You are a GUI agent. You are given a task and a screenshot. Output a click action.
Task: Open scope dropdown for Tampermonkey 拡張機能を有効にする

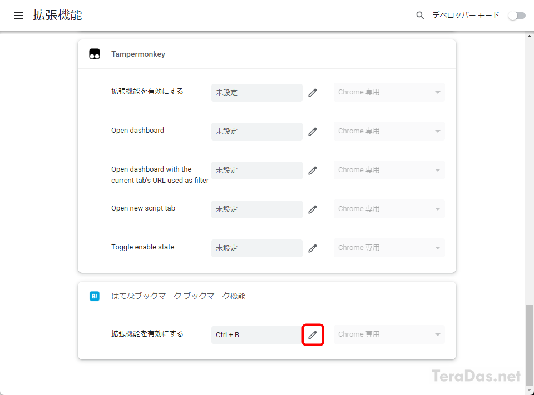[x=389, y=92]
